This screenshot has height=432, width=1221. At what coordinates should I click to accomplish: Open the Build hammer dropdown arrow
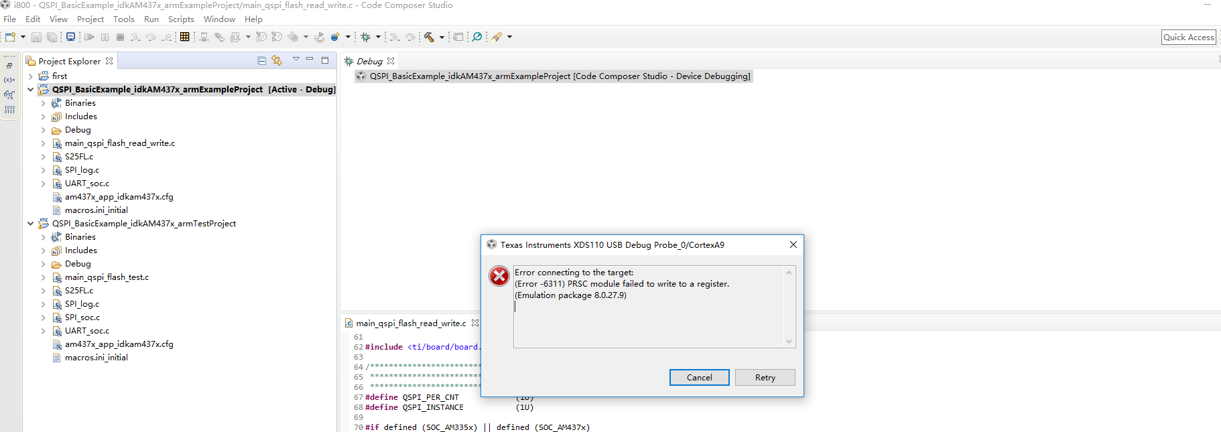pyautogui.click(x=442, y=37)
